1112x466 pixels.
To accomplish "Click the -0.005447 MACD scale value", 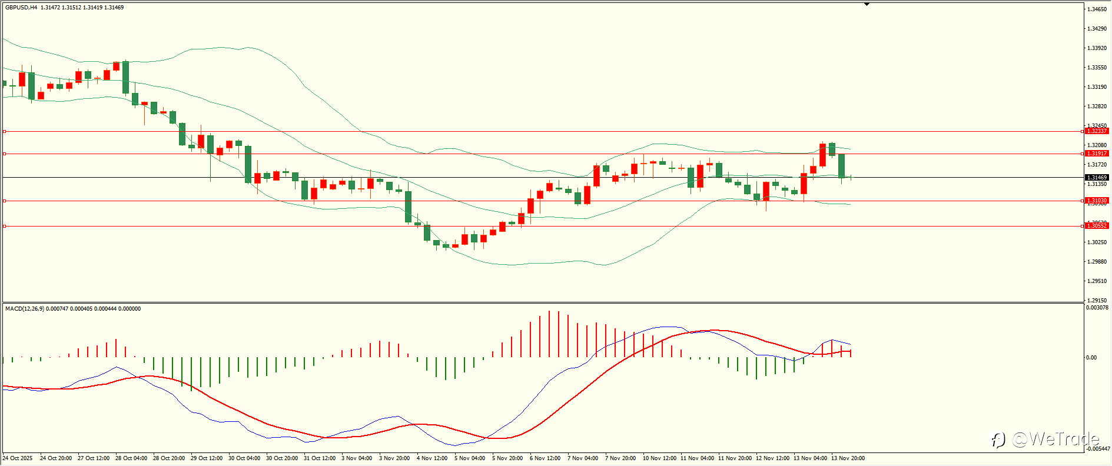I will (1098, 449).
